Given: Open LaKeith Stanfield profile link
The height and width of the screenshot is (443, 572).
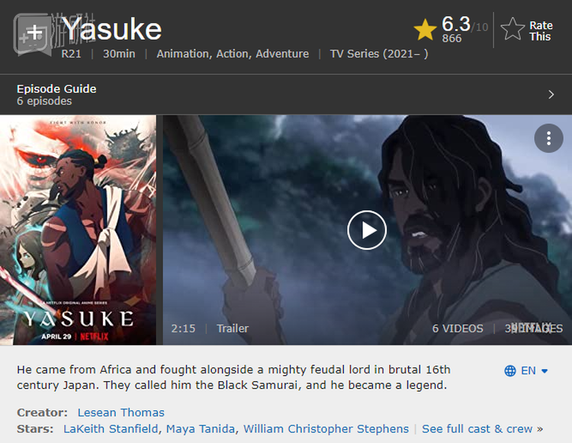Looking at the screenshot, I should 111,428.
